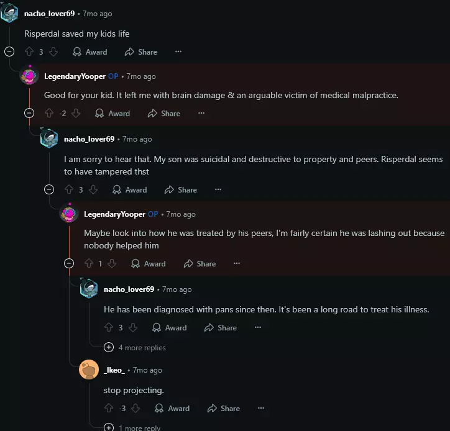The width and height of the screenshot is (450, 431).
Task: Downvote _Ikeo_'s "stop projecting." comment
Action: [136, 408]
